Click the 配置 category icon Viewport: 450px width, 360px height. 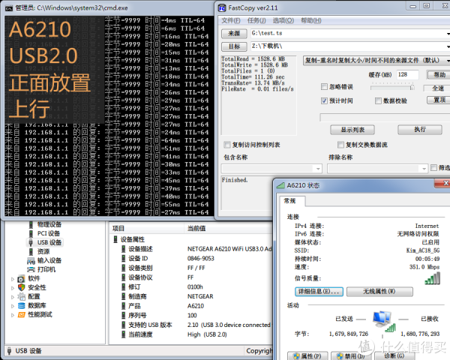(21, 296)
